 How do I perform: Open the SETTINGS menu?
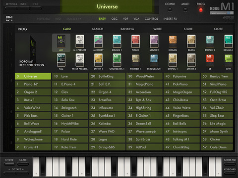click(11, 8)
